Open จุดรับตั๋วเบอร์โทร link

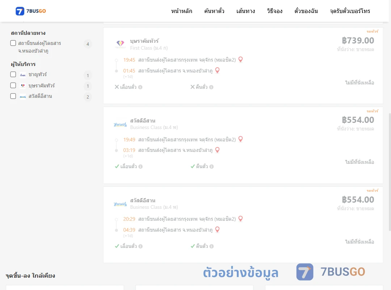(x=350, y=11)
